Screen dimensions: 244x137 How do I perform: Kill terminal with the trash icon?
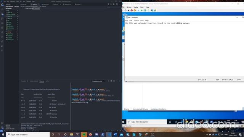click(x=114, y=81)
